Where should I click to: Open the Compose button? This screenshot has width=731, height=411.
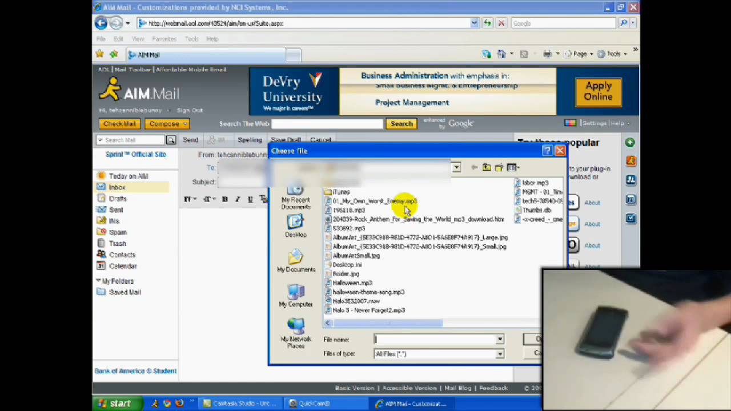tap(167, 124)
